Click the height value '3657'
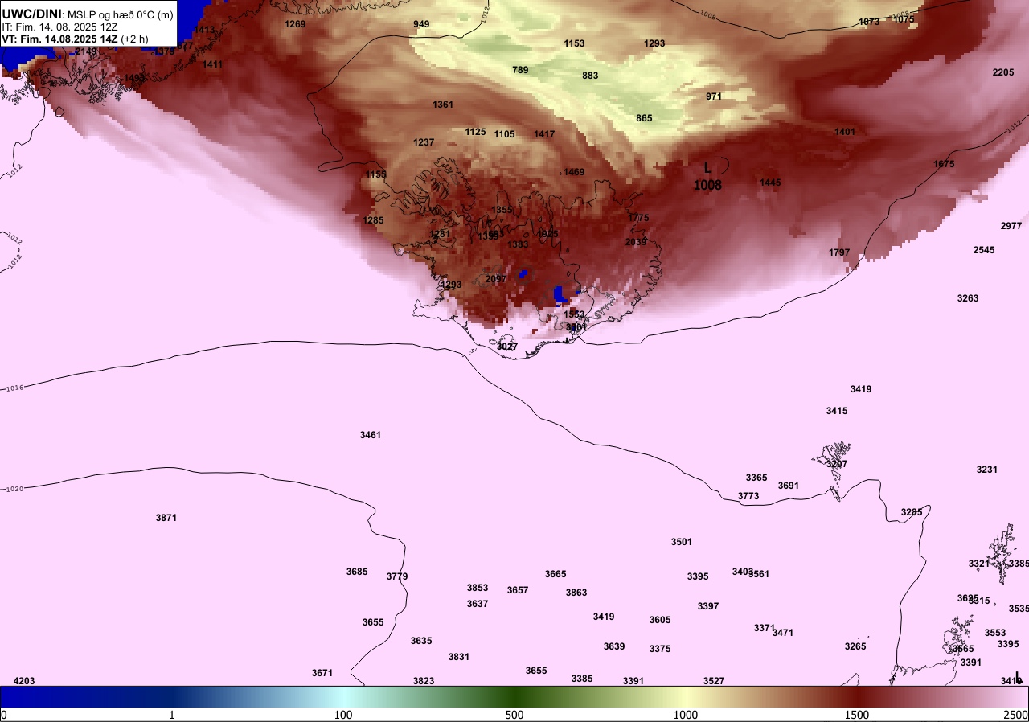The height and width of the screenshot is (722, 1029). click(518, 590)
